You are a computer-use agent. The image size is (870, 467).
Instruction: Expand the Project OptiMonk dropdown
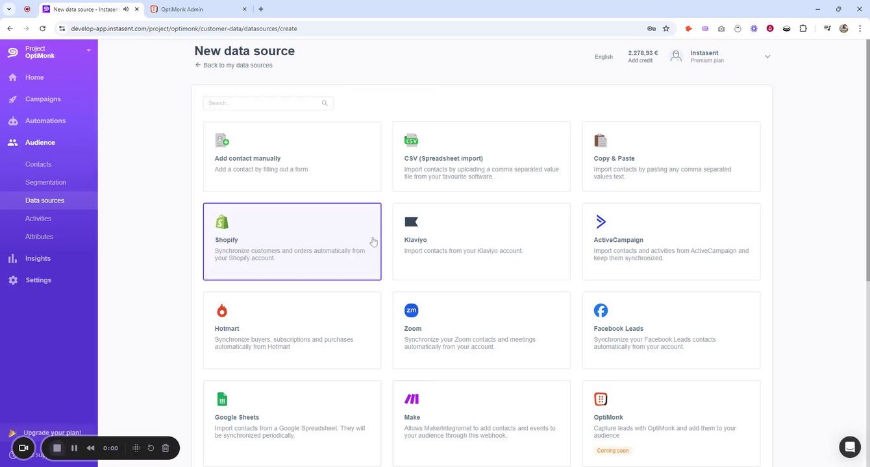pos(89,51)
